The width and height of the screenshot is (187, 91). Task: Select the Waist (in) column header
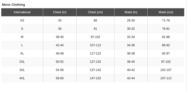pos(131,12)
